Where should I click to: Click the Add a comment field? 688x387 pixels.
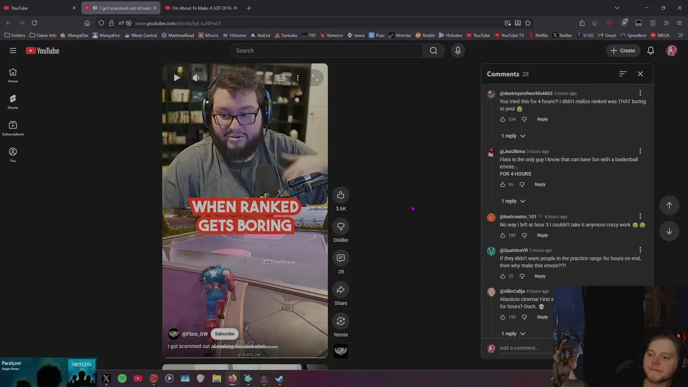tap(526, 348)
